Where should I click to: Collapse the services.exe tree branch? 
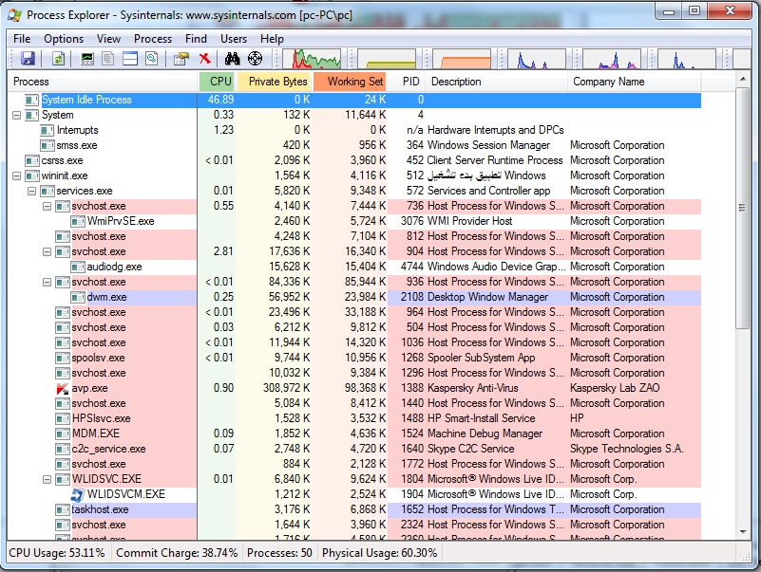[32, 191]
